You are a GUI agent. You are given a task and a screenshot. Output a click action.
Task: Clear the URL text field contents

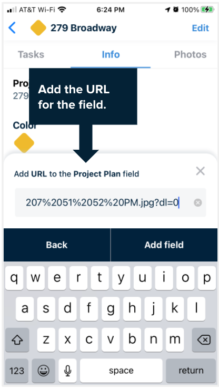point(198,203)
